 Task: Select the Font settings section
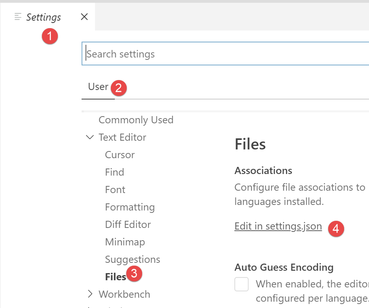pos(115,189)
